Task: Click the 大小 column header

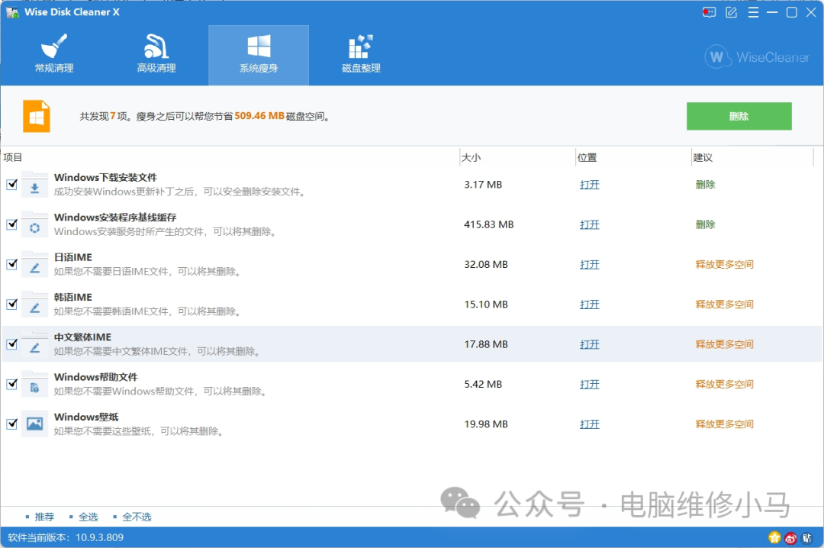Action: click(471, 157)
